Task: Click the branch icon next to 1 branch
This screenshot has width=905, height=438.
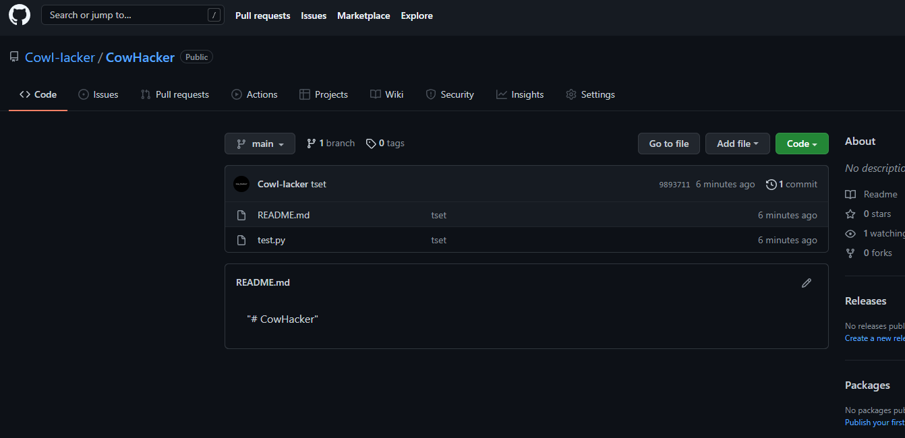Action: coord(311,144)
